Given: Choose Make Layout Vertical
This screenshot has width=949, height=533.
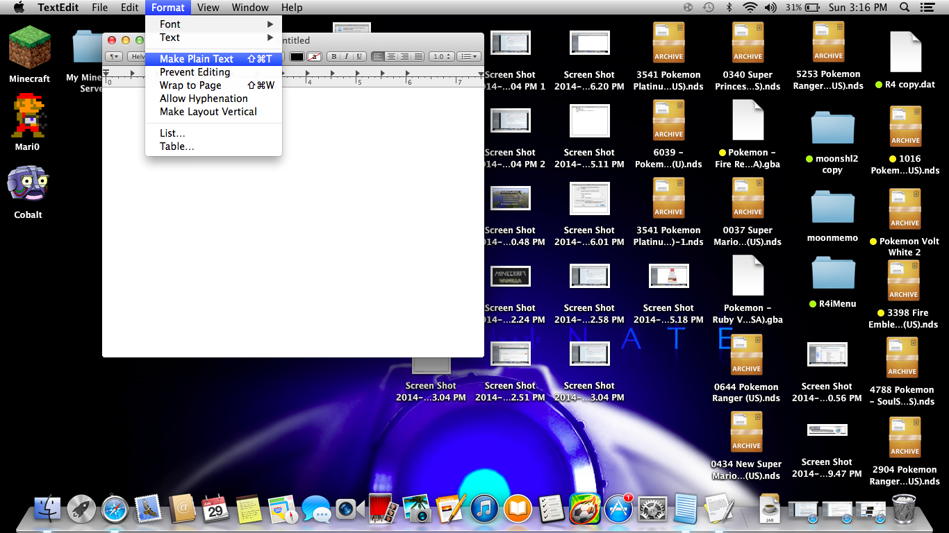Looking at the screenshot, I should pyautogui.click(x=214, y=112).
